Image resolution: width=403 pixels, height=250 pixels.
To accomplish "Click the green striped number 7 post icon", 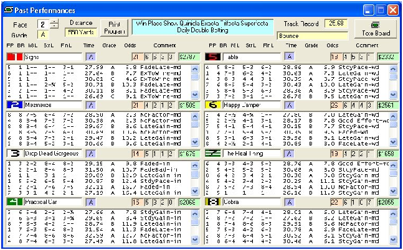I will pyautogui.click(x=213, y=154).
